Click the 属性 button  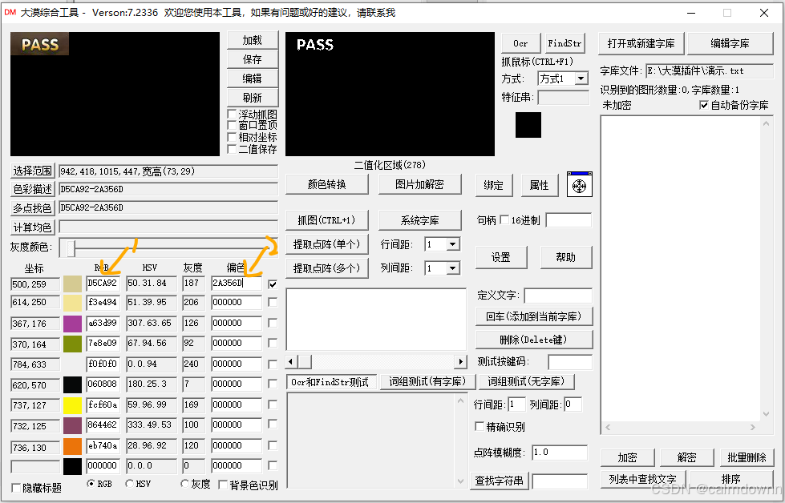click(539, 186)
